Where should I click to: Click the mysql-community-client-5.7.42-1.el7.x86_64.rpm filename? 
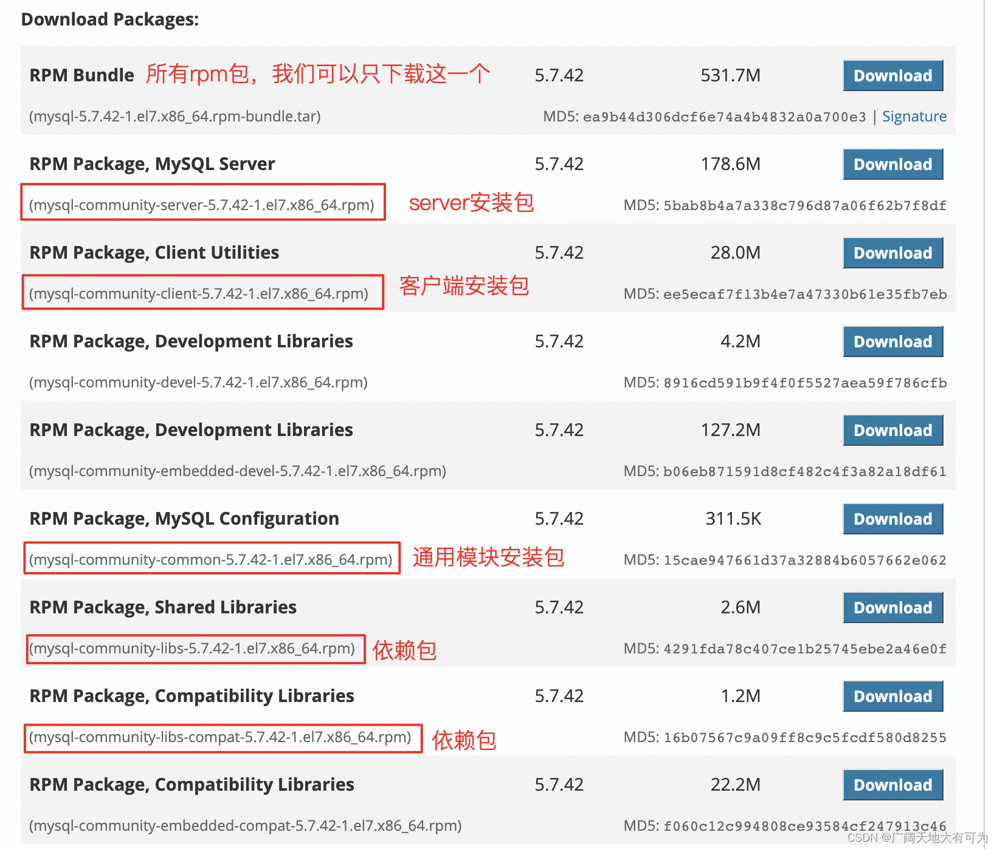tap(199, 293)
